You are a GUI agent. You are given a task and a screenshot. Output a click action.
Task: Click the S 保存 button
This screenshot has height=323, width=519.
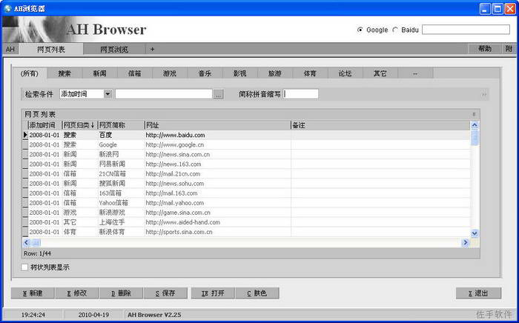[x=165, y=293]
